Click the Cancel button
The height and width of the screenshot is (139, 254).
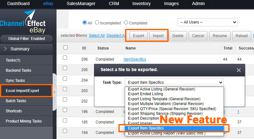coord(198,36)
